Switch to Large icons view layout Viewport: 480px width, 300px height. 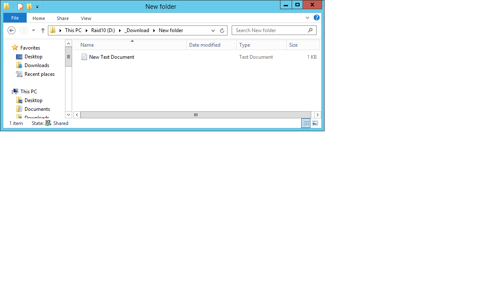pos(315,123)
